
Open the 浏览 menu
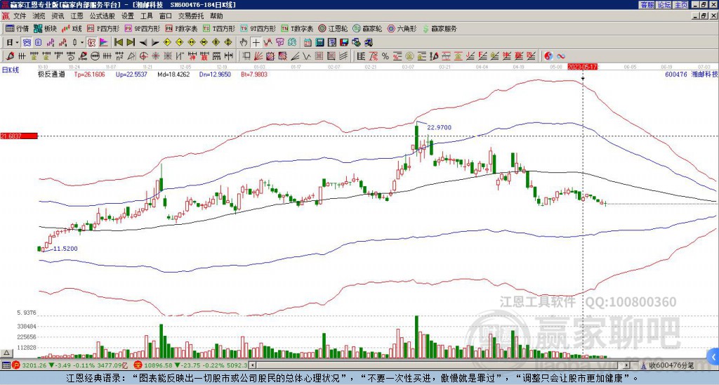tap(39, 16)
